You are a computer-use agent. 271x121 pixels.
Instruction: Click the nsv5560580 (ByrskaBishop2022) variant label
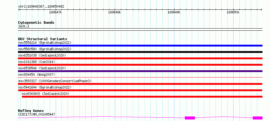pos(44,49)
